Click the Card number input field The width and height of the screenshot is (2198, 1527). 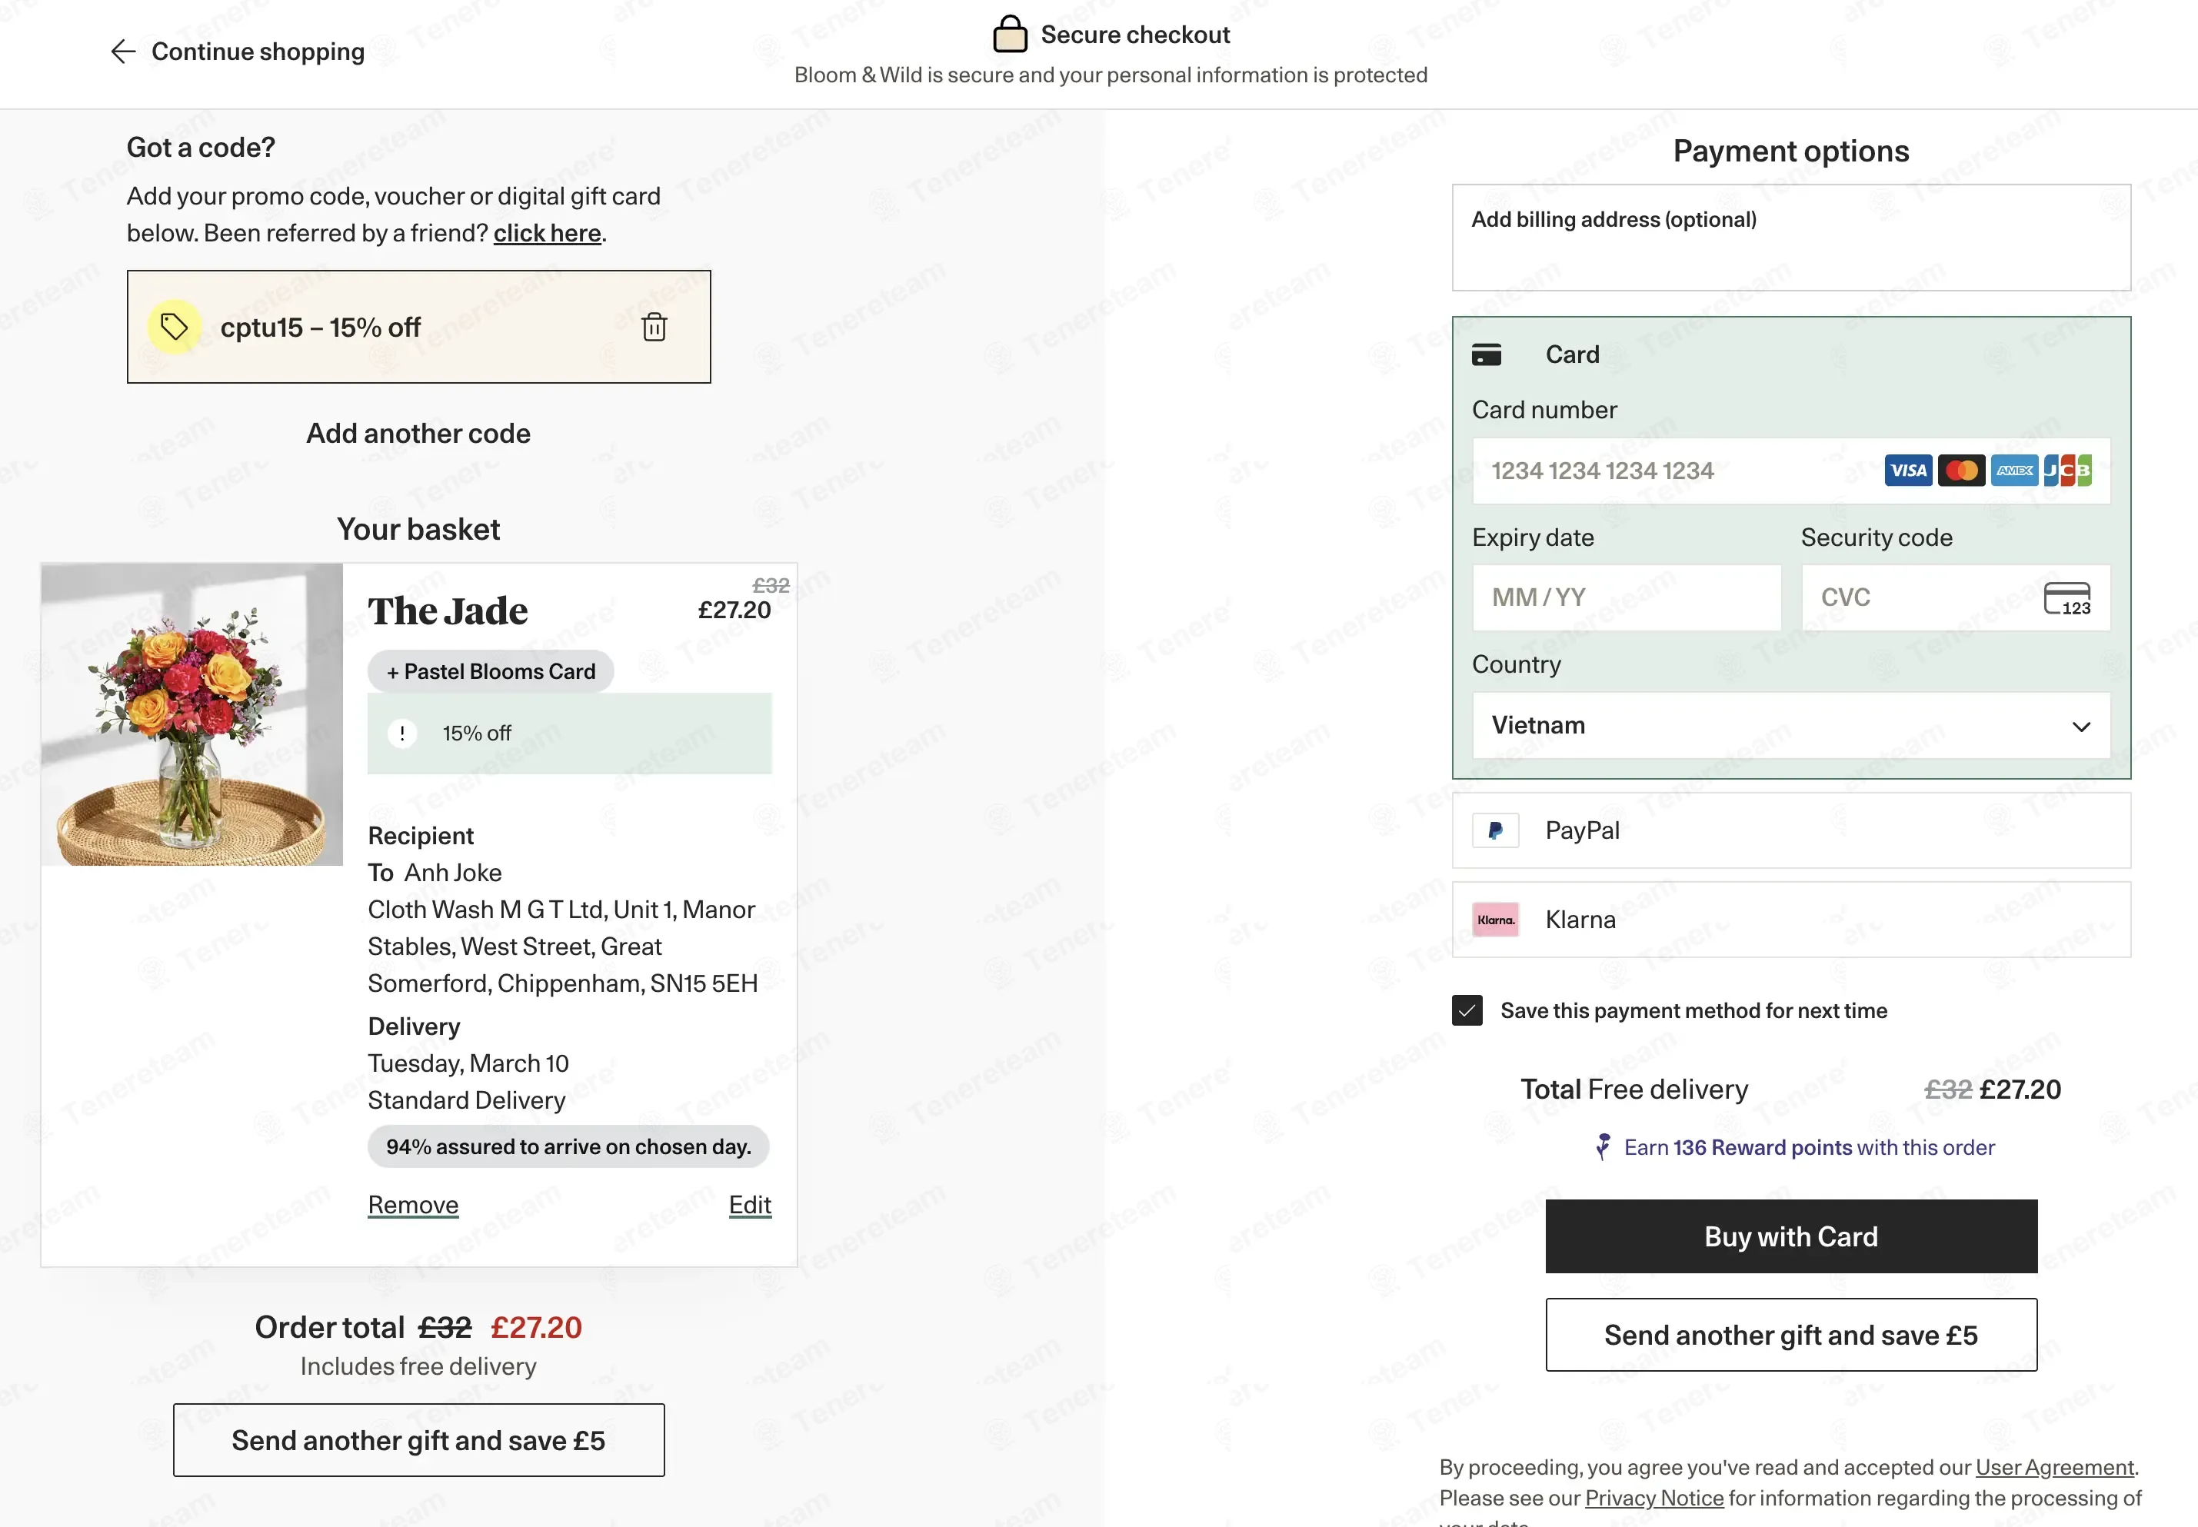pyautogui.click(x=1790, y=471)
